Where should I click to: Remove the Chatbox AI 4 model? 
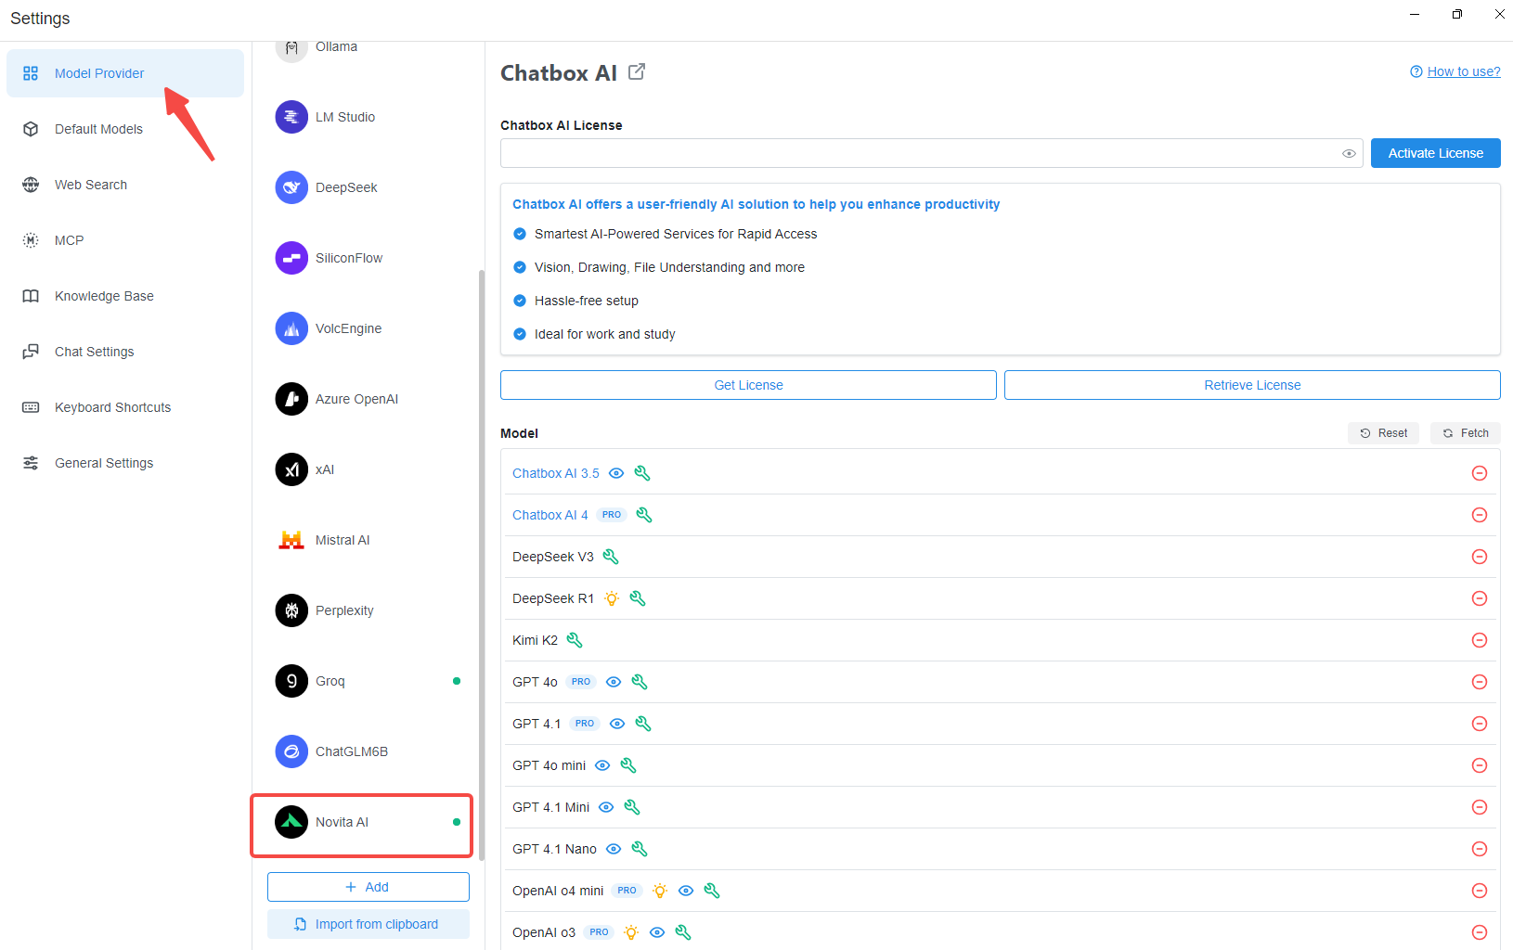click(1480, 515)
